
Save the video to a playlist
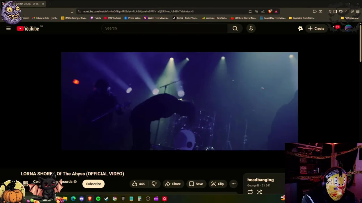(196, 184)
